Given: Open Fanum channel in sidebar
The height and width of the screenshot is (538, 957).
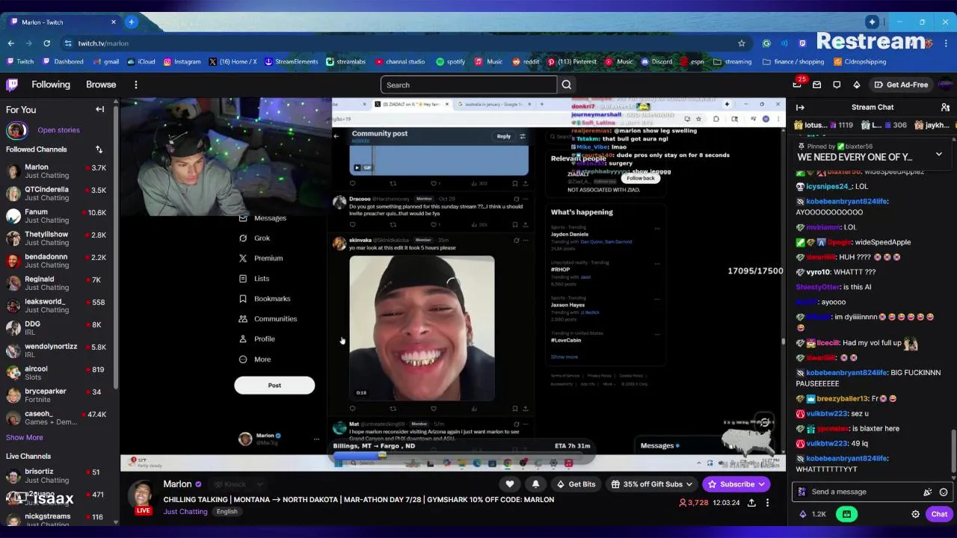Looking at the screenshot, I should (x=58, y=216).
